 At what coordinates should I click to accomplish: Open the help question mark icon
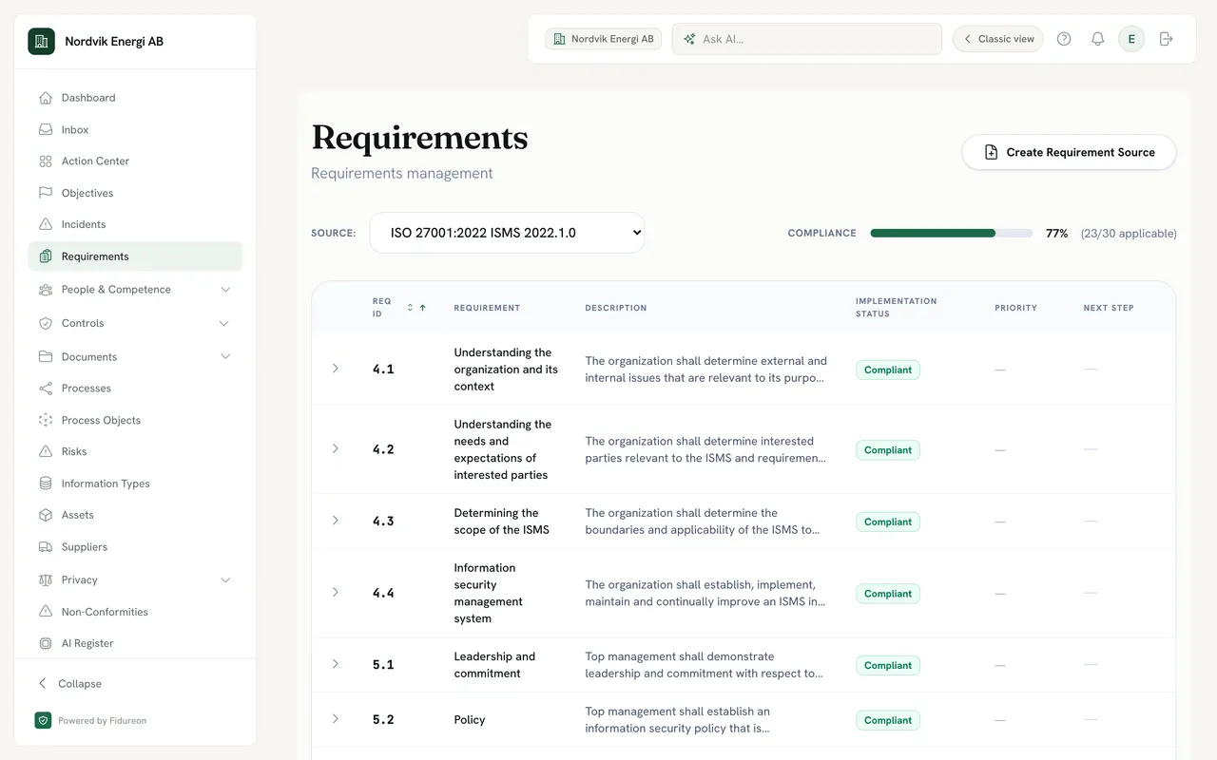point(1064,39)
